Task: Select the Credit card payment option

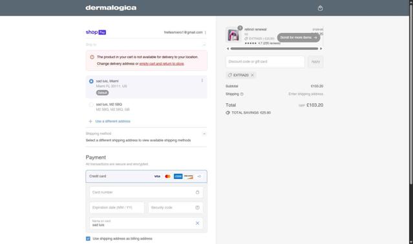Action: (x=146, y=176)
